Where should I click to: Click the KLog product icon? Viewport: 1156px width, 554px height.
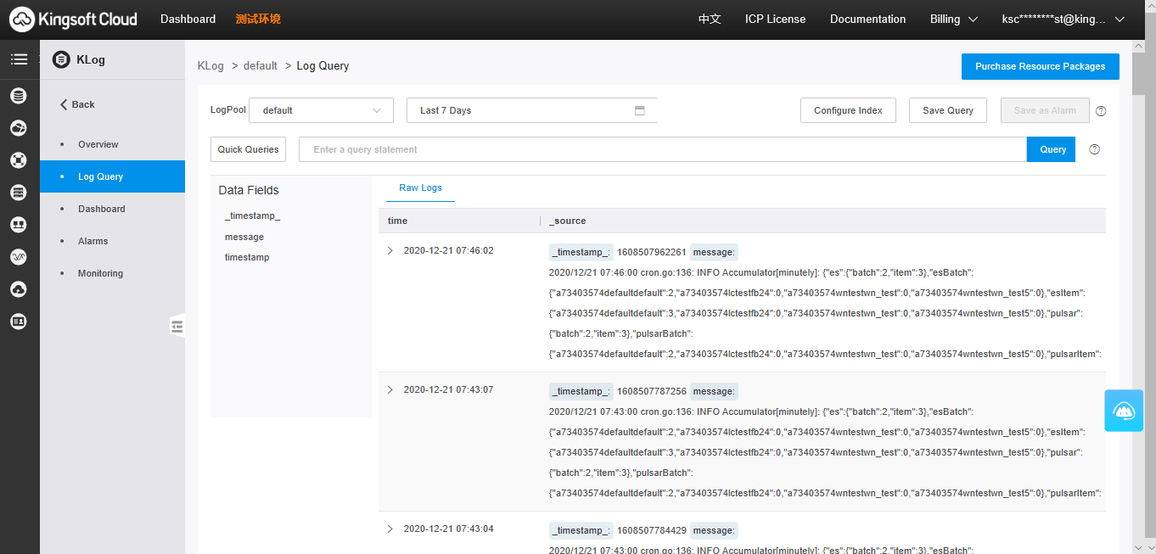[61, 59]
